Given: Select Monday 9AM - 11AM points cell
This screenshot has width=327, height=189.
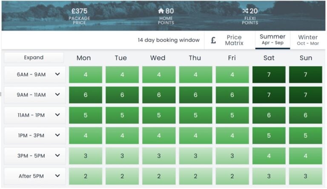Looking at the screenshot, I should [x=86, y=95].
